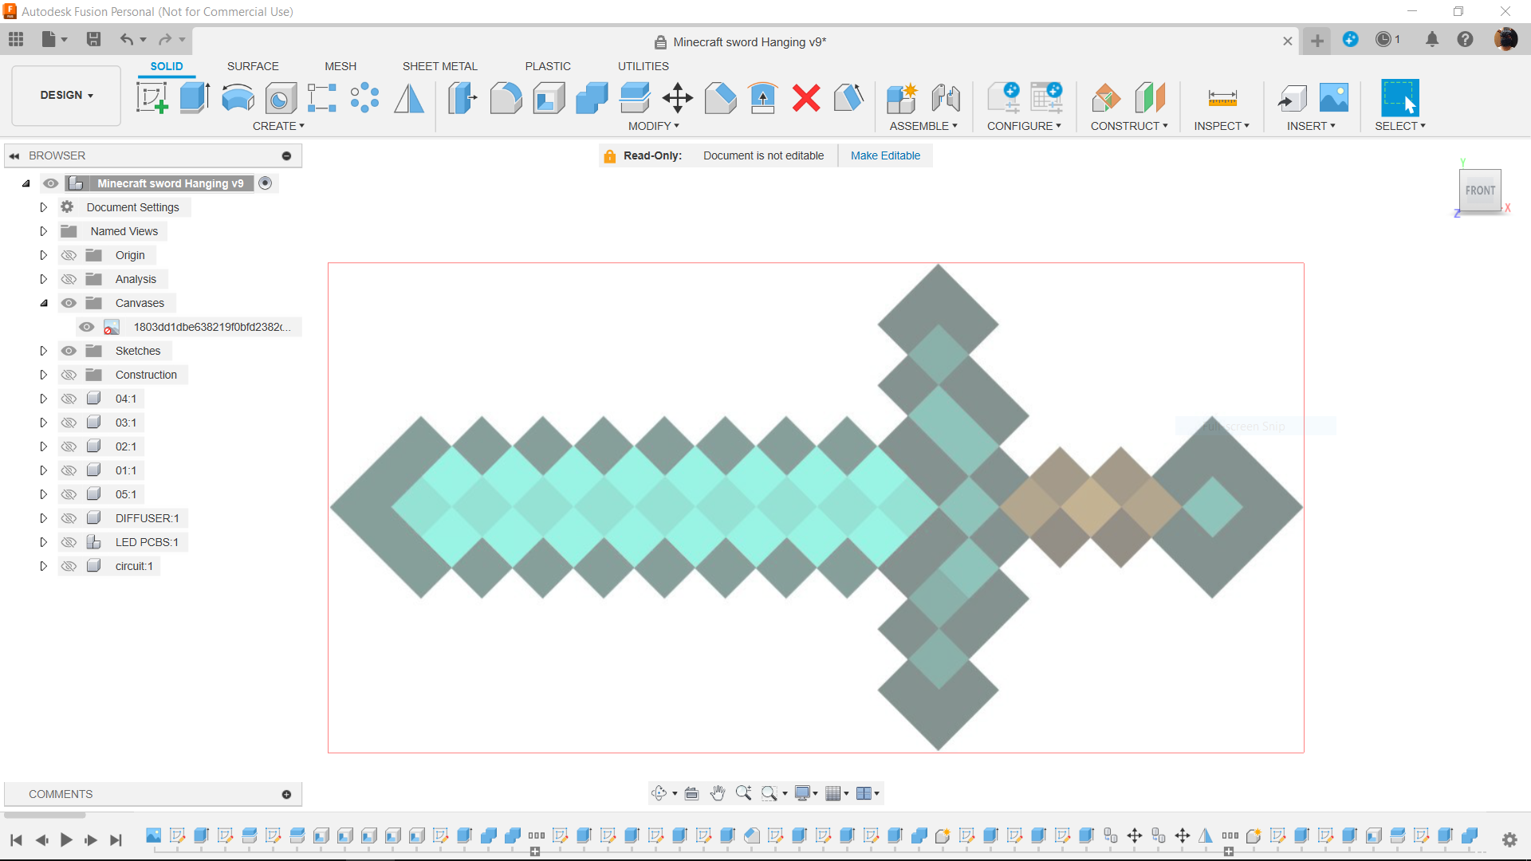
Task: Activate the Extrude tool
Action: [194, 97]
